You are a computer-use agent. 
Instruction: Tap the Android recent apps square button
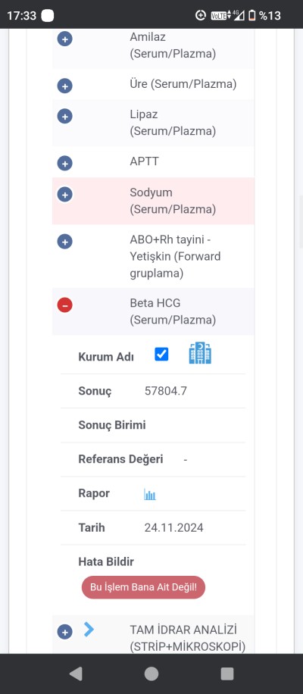[227, 674]
